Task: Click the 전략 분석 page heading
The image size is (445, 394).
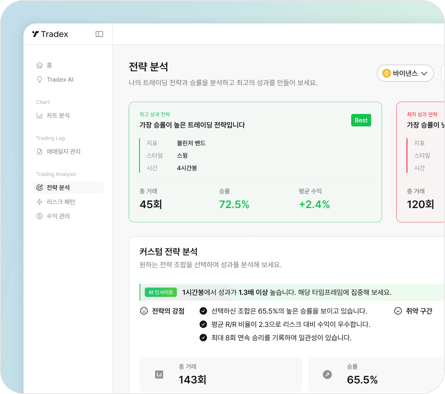Action: [148, 67]
